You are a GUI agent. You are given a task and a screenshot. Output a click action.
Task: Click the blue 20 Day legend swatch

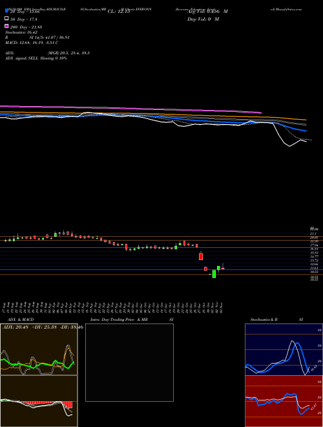tap(6, 11)
